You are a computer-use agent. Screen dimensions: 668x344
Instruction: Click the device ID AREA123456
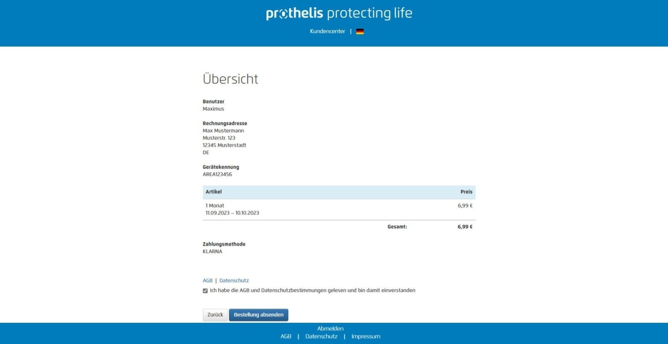217,174
